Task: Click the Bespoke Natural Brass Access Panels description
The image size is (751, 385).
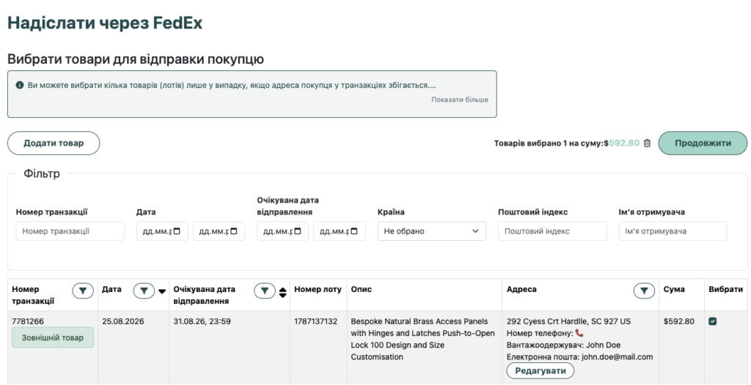Action: [422, 339]
